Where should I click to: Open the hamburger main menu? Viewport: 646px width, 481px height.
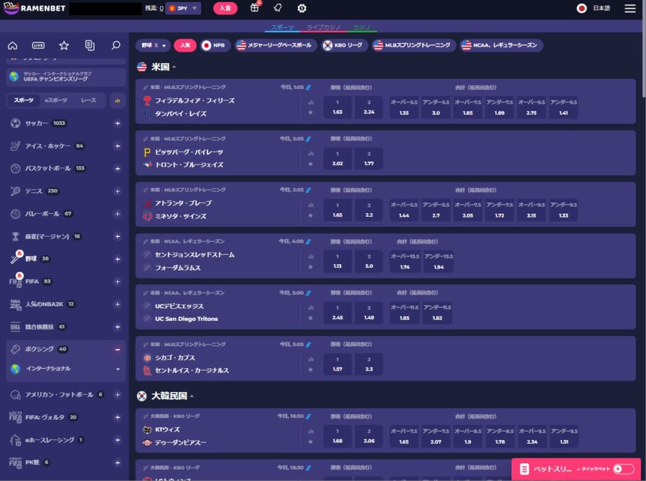pyautogui.click(x=630, y=8)
